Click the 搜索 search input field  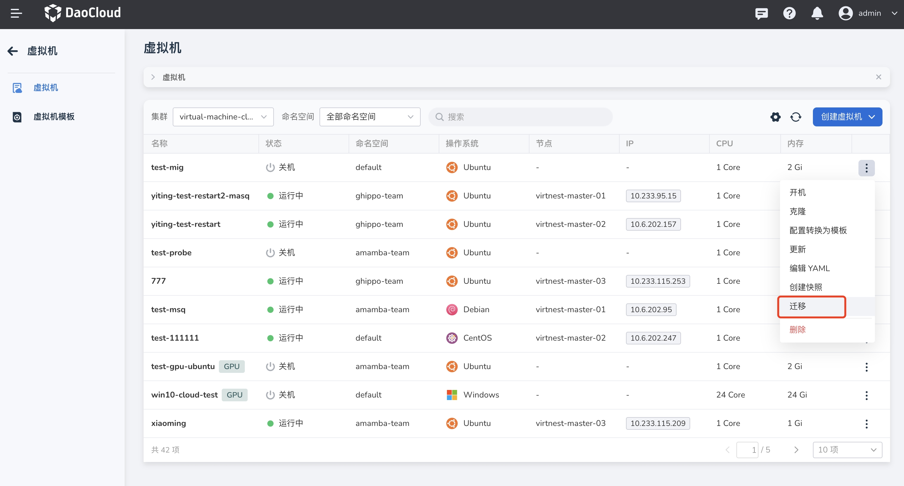pos(520,117)
